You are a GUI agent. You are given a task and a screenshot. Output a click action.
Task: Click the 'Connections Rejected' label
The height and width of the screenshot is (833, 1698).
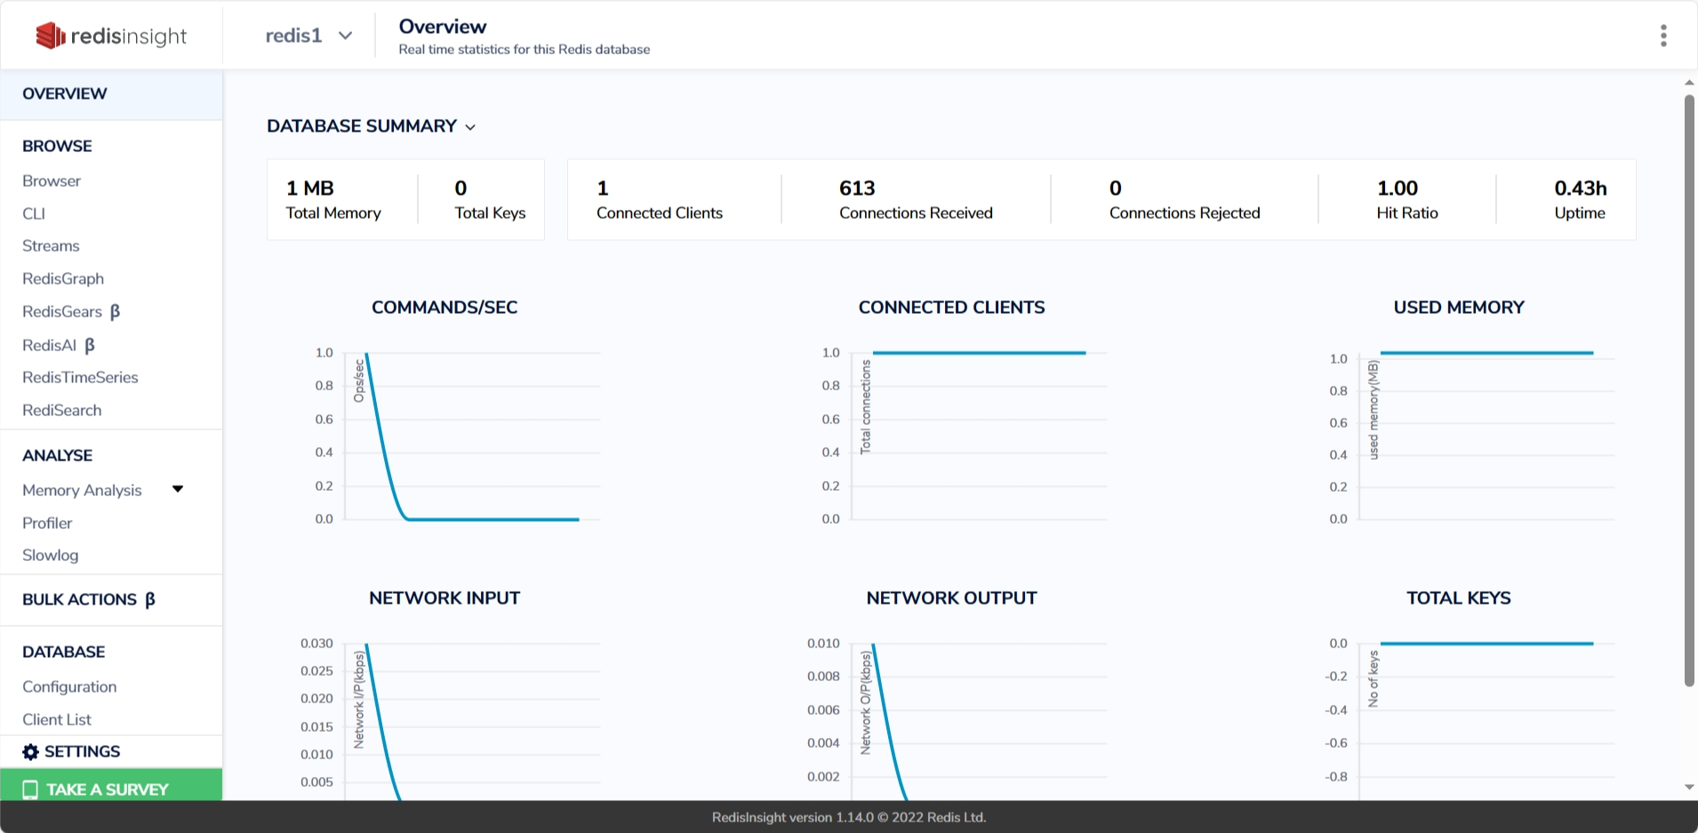click(x=1184, y=213)
